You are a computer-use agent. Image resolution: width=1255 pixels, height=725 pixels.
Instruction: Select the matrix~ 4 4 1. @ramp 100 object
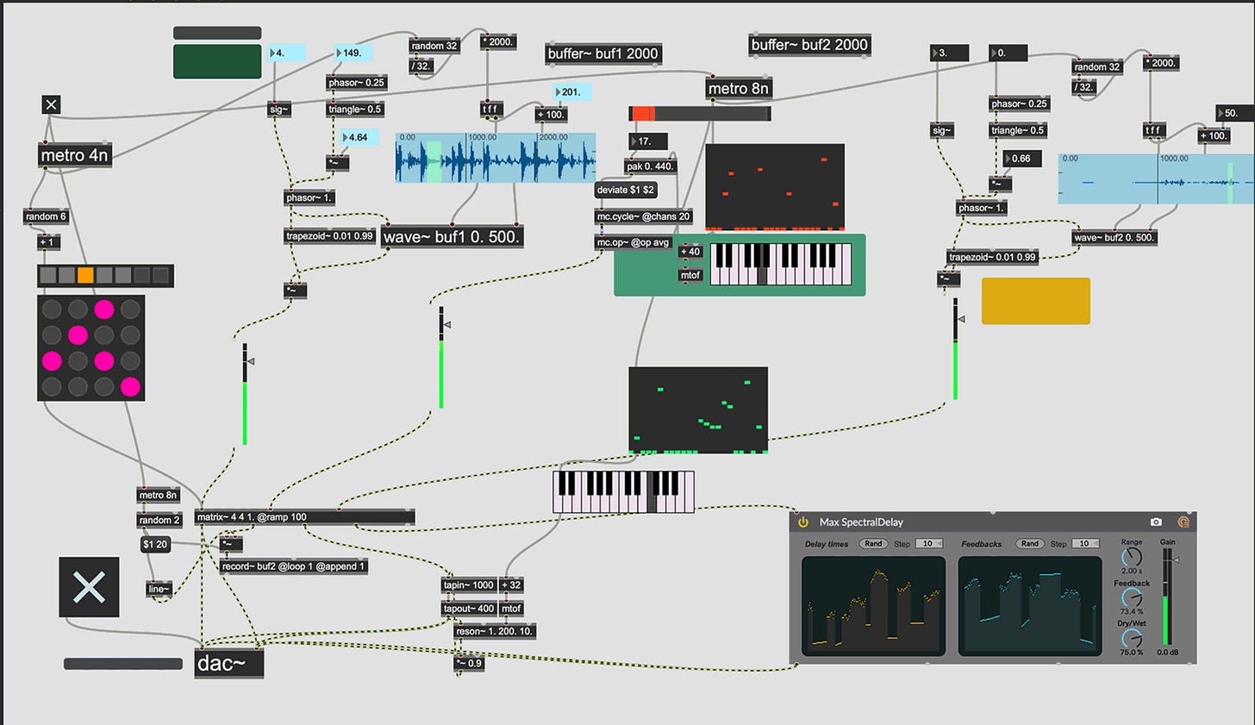tap(304, 517)
